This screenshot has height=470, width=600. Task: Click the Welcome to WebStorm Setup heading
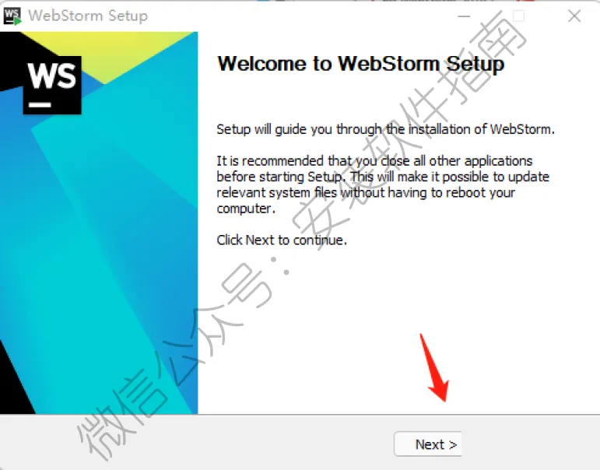(x=361, y=64)
